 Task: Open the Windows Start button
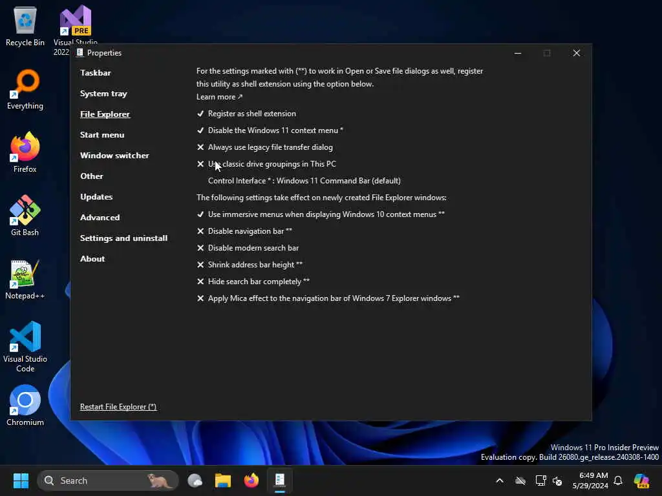click(x=21, y=480)
